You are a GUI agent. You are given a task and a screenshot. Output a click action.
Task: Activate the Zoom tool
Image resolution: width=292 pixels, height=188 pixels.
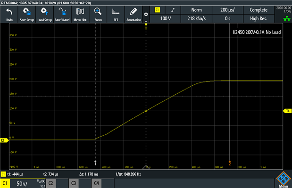point(98,14)
